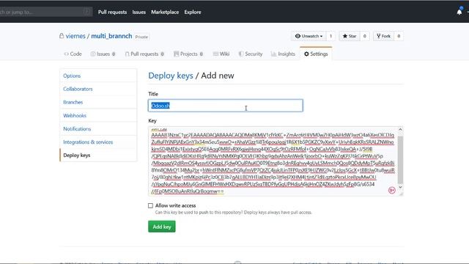Image resolution: width=469 pixels, height=264 pixels.
Task: Click Issues in top navigation bar
Action: [139, 12]
